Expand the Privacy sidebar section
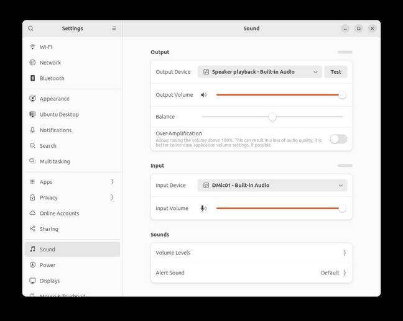Screen dimensions: 403x321 coord(72,197)
